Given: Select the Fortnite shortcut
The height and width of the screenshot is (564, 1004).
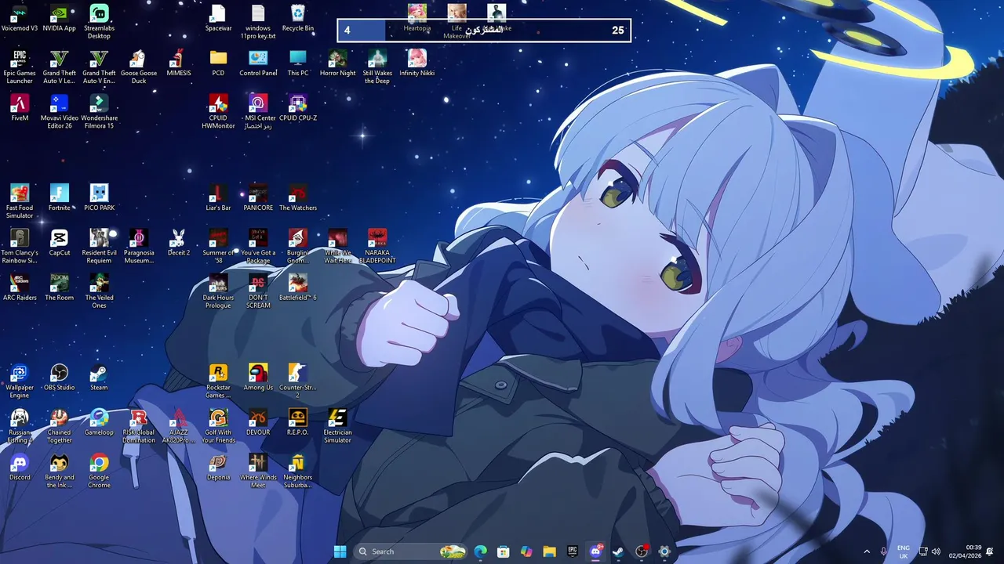Looking at the screenshot, I should point(60,198).
